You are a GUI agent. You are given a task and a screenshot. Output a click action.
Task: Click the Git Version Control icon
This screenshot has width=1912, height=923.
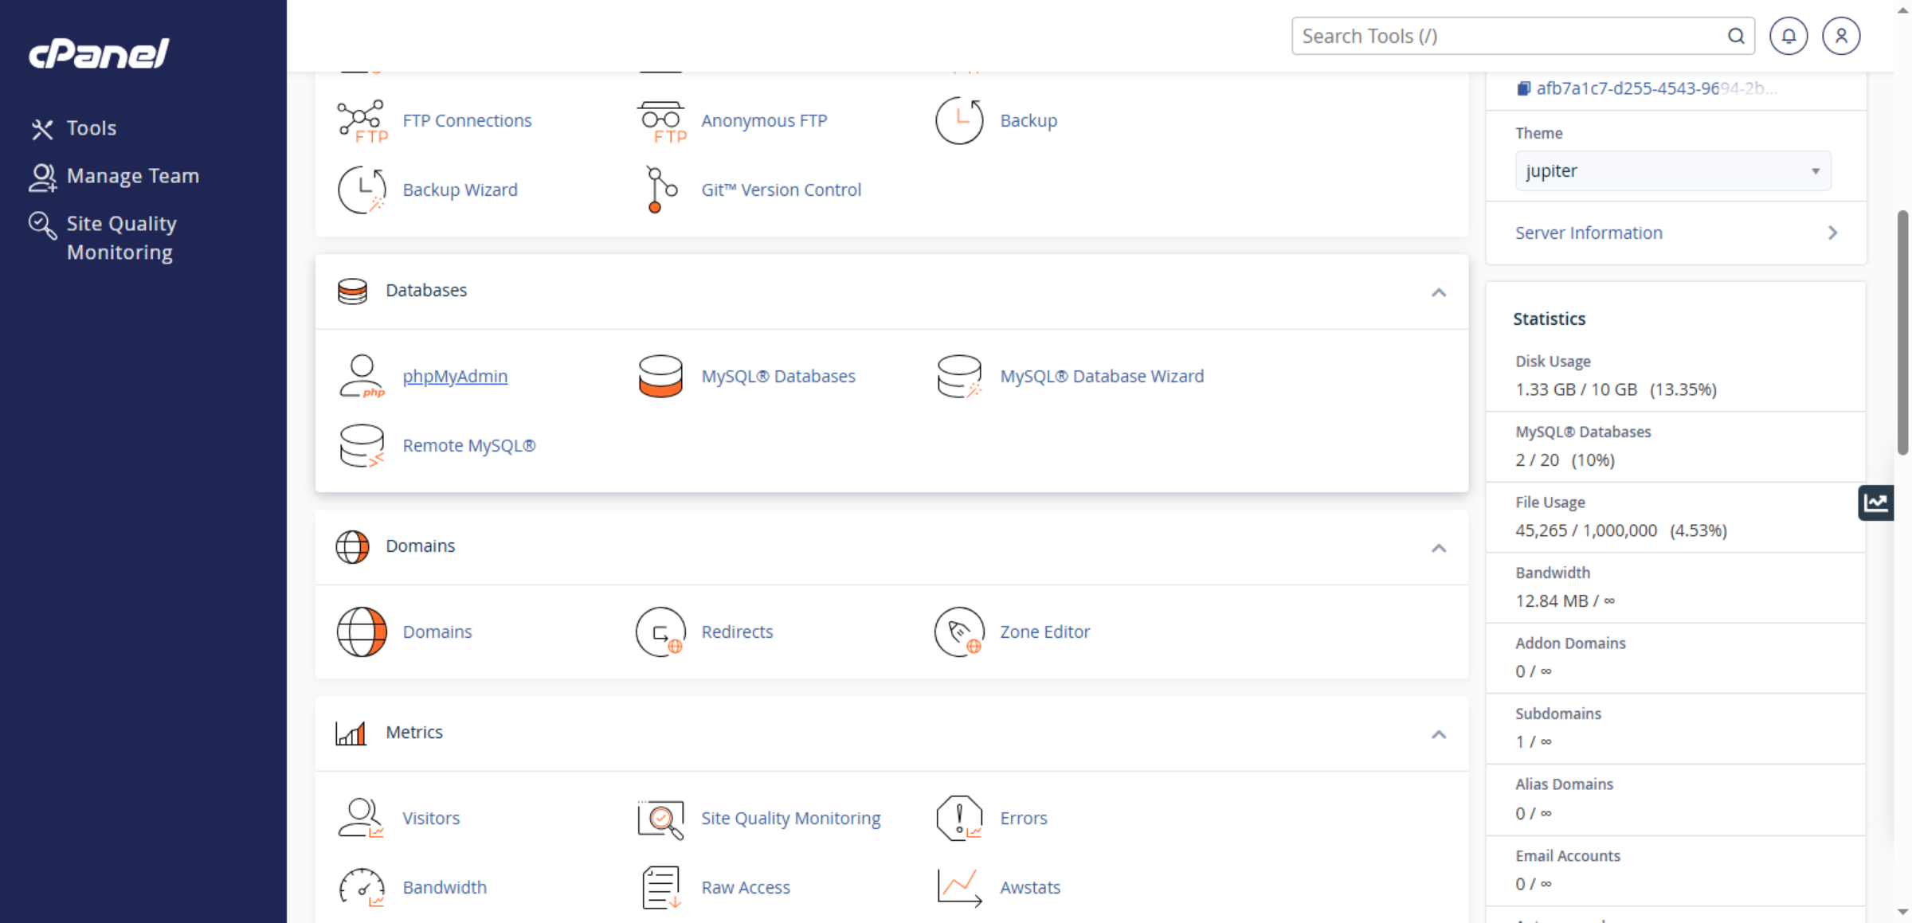pos(658,190)
